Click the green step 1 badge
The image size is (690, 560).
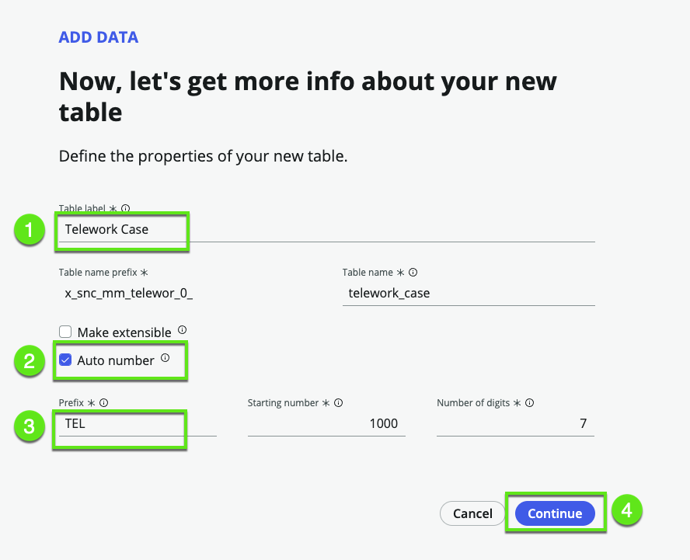(30, 230)
